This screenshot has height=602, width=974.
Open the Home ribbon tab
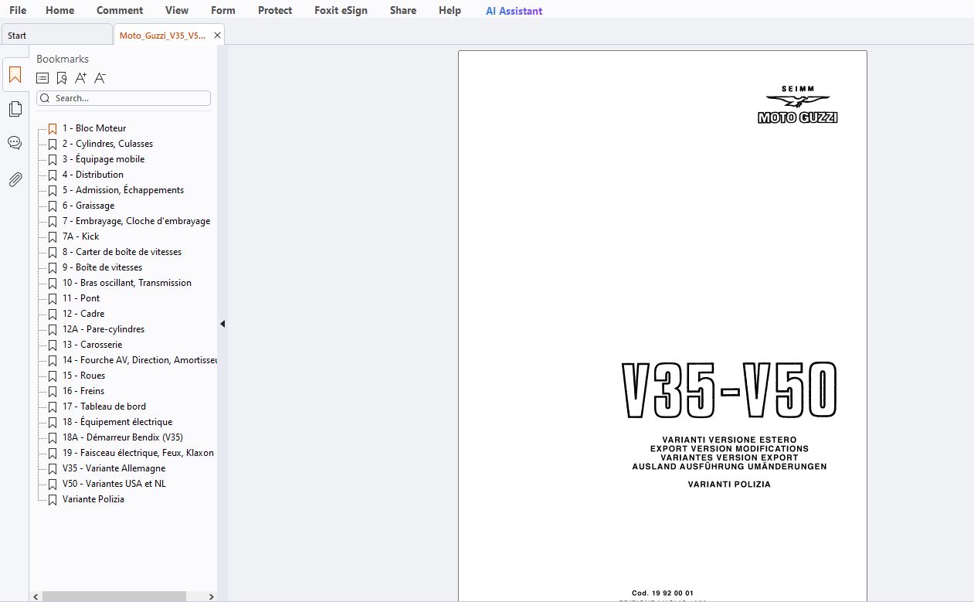pos(60,10)
